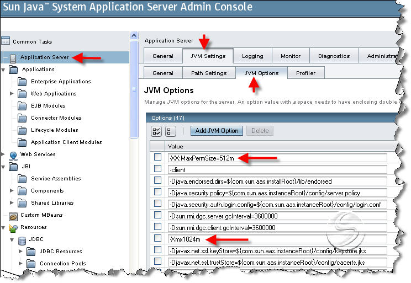Viewport: 411px width, 283px height.
Task: Open the Path Settings sub-tab
Action: 209,73
